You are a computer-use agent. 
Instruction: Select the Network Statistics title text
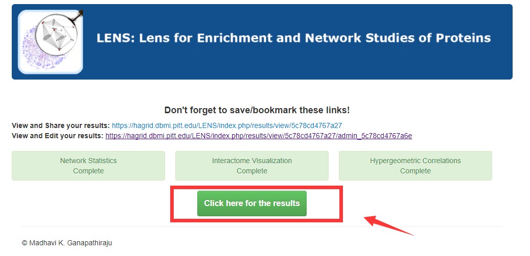[x=88, y=161]
